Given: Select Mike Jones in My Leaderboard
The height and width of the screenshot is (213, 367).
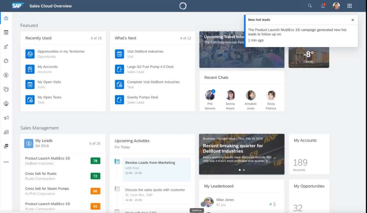Looking at the screenshot, I should click(241, 202).
